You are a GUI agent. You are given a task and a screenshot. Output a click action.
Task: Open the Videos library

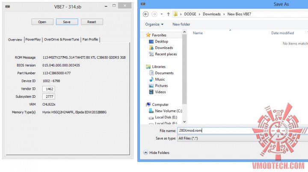tap(160, 92)
